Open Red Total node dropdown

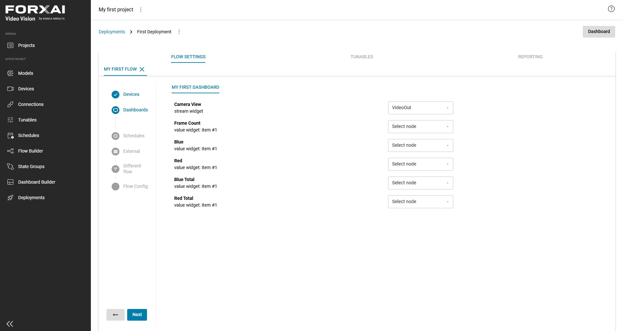(421, 202)
